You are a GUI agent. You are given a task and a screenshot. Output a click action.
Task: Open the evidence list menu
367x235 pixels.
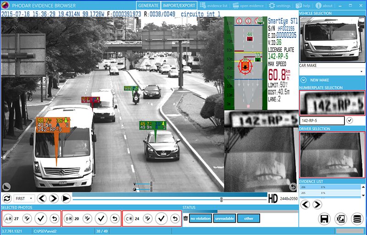(214, 6)
